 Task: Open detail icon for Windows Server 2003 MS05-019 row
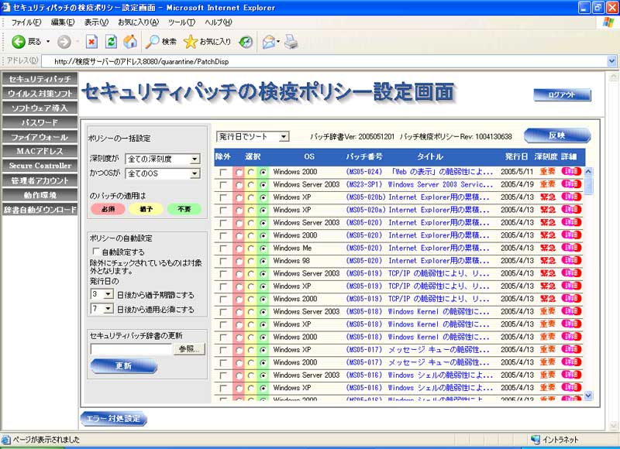point(571,272)
